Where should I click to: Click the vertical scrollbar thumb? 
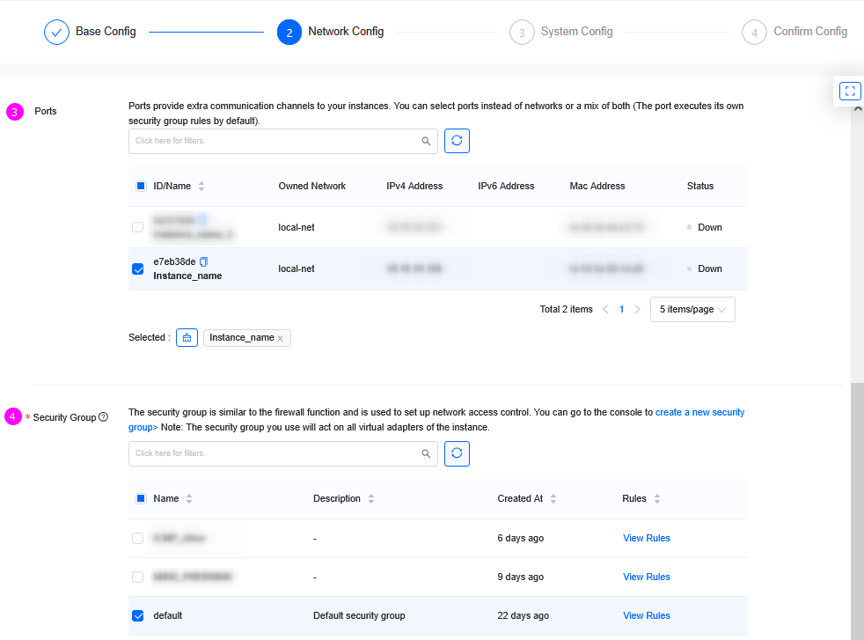(857, 511)
